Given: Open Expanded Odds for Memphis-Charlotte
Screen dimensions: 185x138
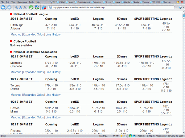Looking at the screenshot, I should point(34,72).
